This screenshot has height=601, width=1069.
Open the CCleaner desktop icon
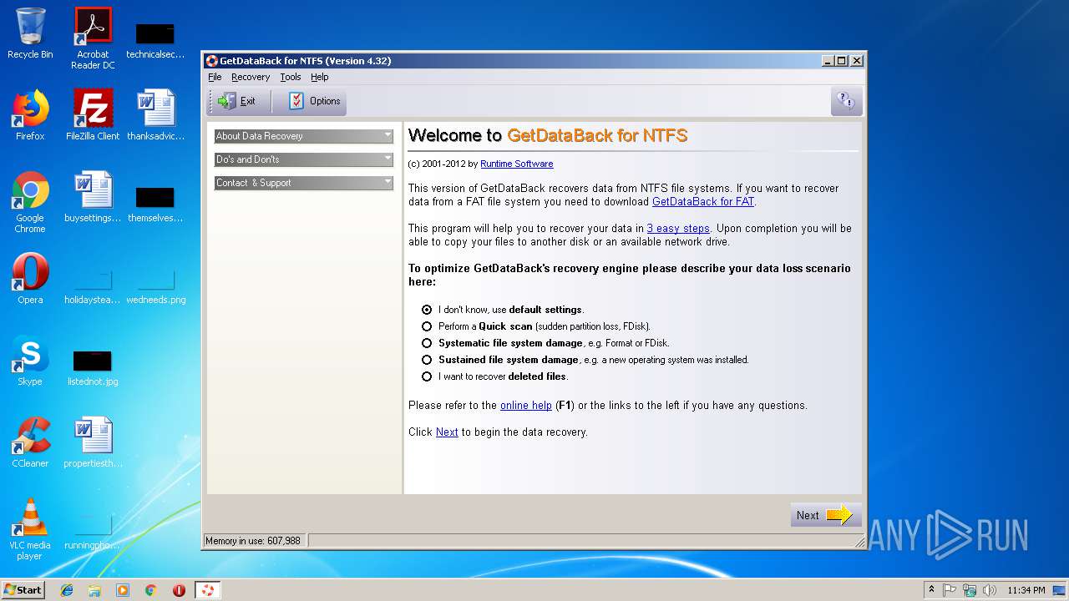30,442
